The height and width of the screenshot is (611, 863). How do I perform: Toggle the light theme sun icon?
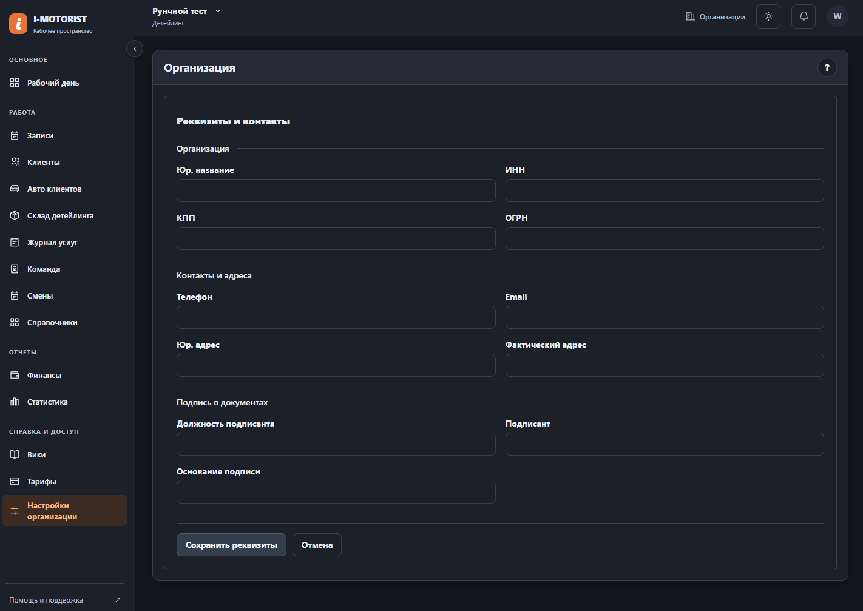[x=768, y=16]
